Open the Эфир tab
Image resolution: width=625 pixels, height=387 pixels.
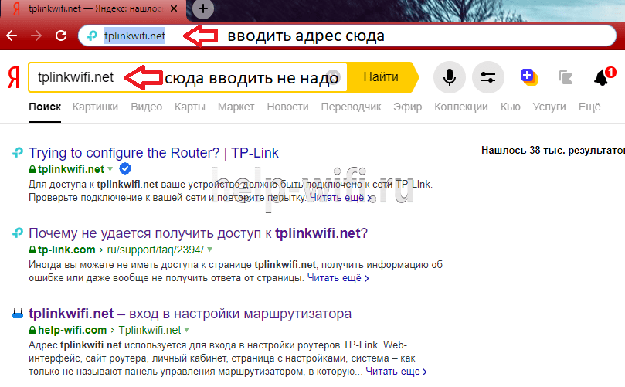[x=407, y=107]
